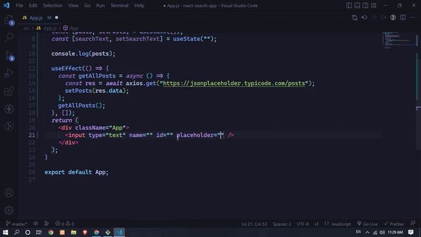Screen dimensions: 421x237
Task: Open the Windows notification center icon
Action: click(410, 232)
